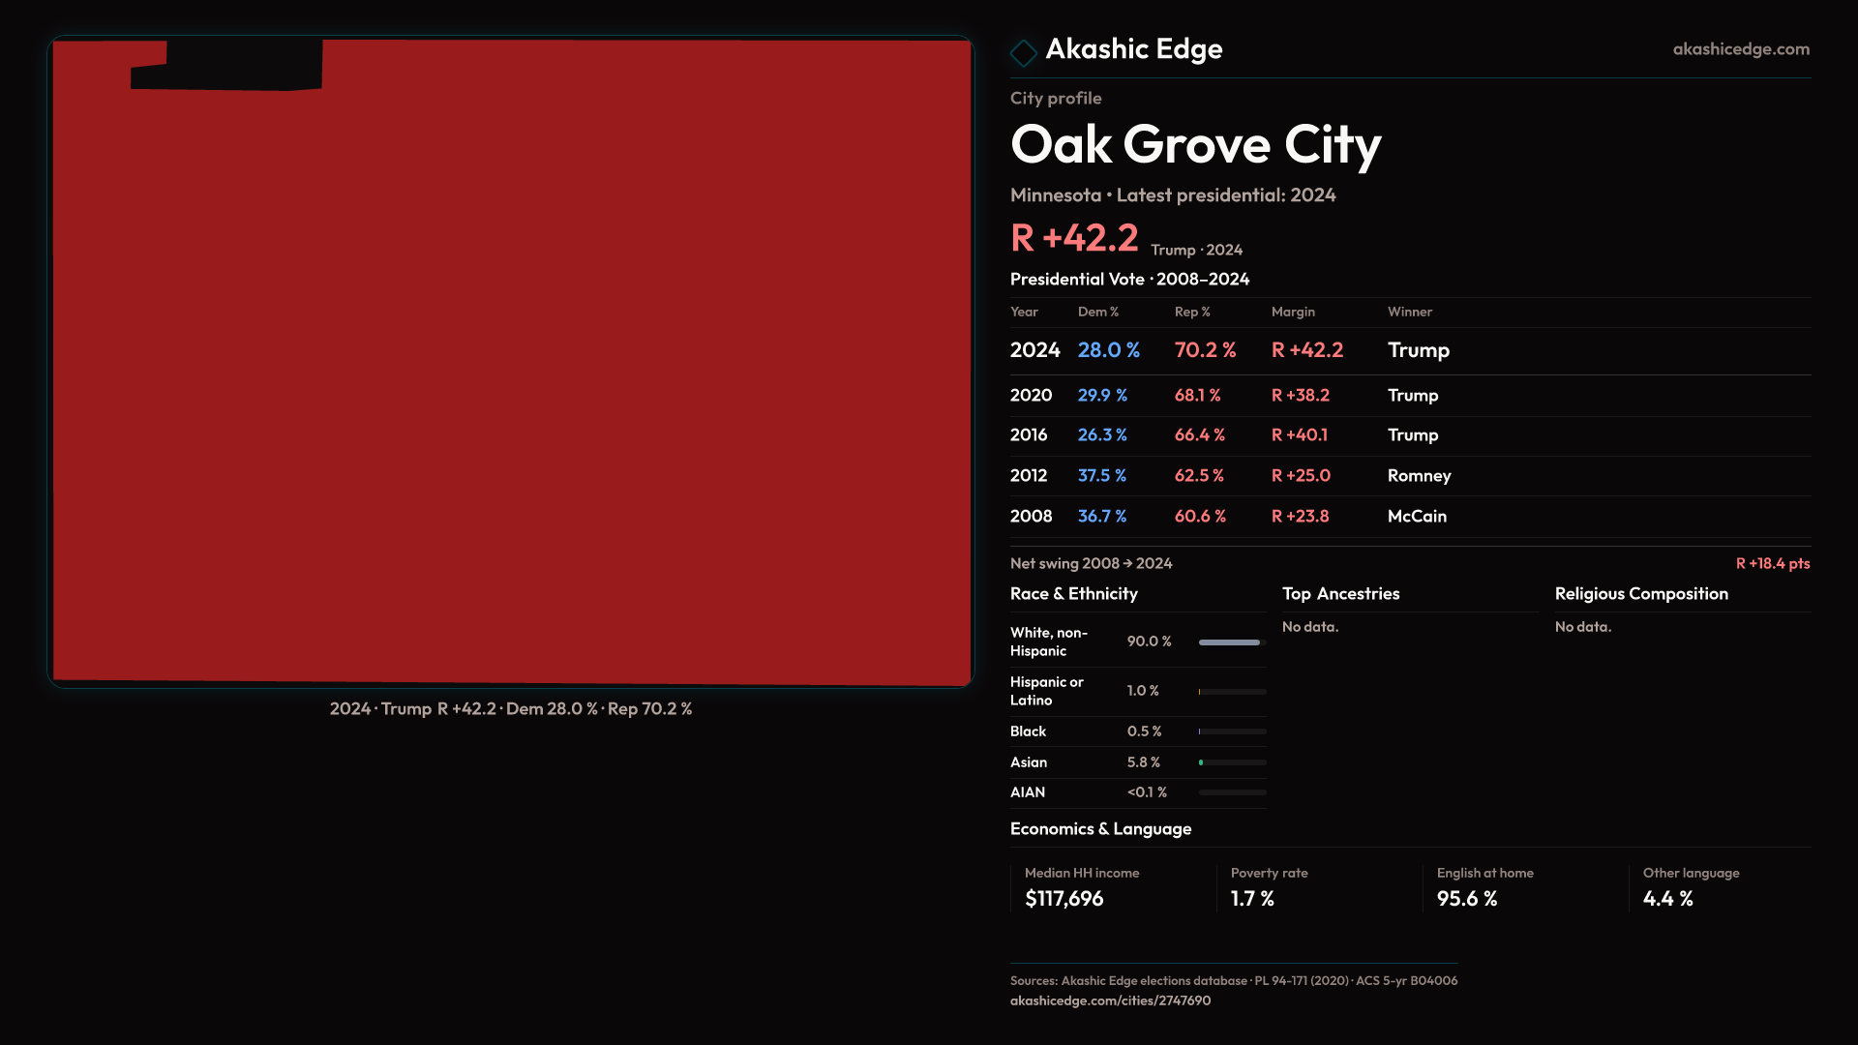Image resolution: width=1858 pixels, height=1045 pixels.
Task: Click the red Oak Grove City map
Action: tap(511, 387)
